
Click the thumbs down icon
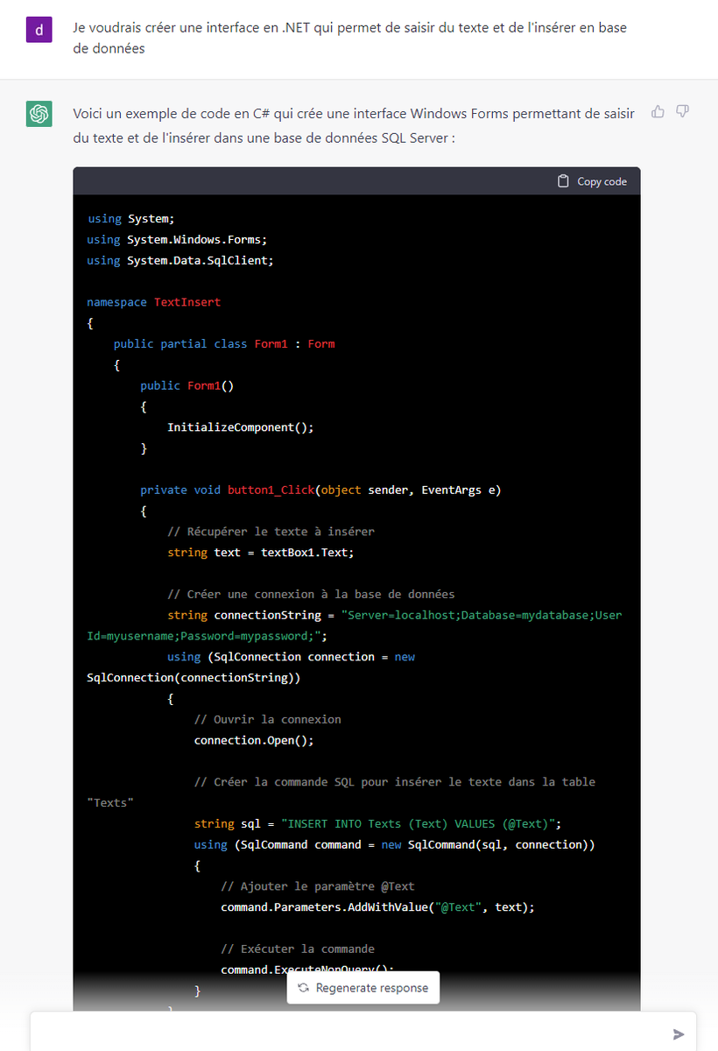coord(683,111)
